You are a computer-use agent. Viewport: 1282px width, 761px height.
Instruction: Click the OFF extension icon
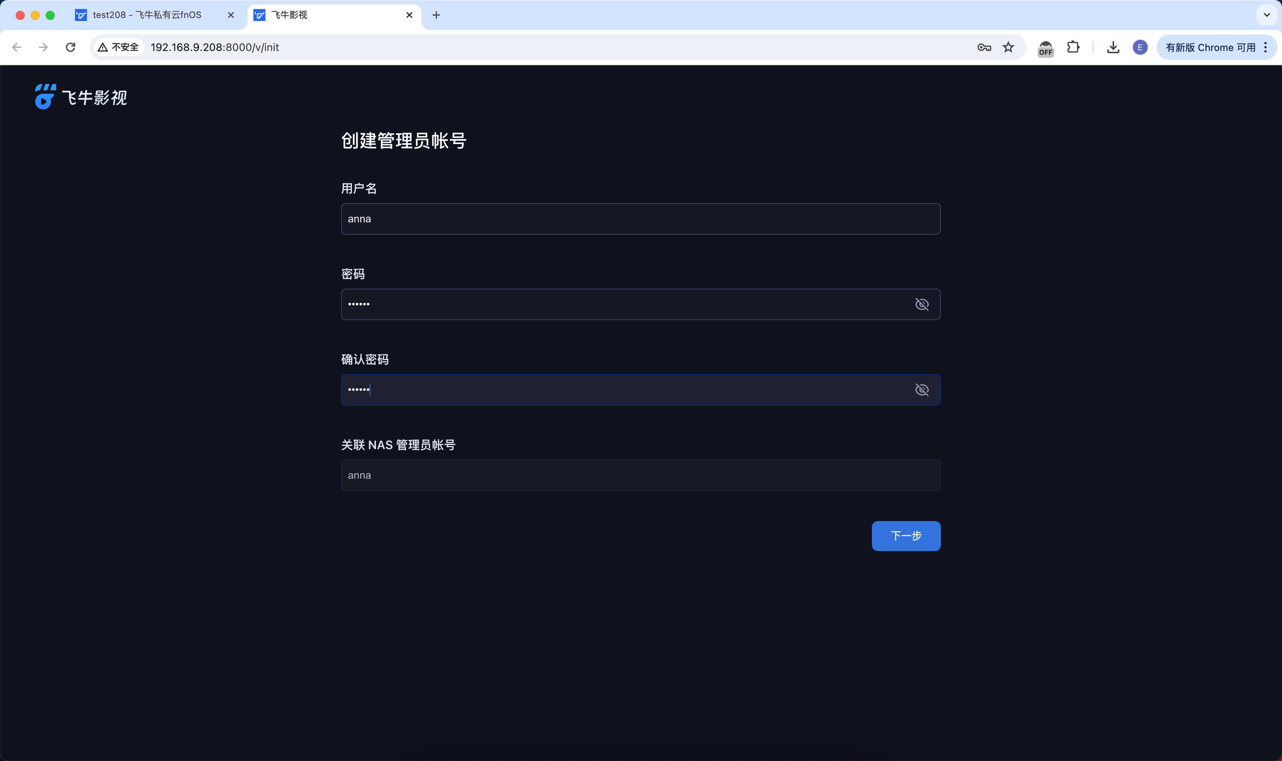1045,48
